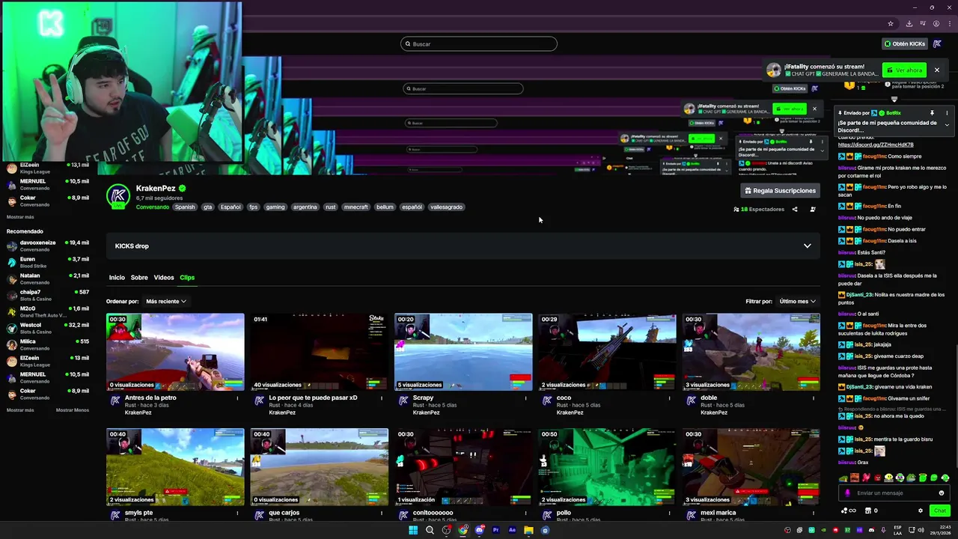Open the Scrapy clip thumbnail

pos(463,352)
